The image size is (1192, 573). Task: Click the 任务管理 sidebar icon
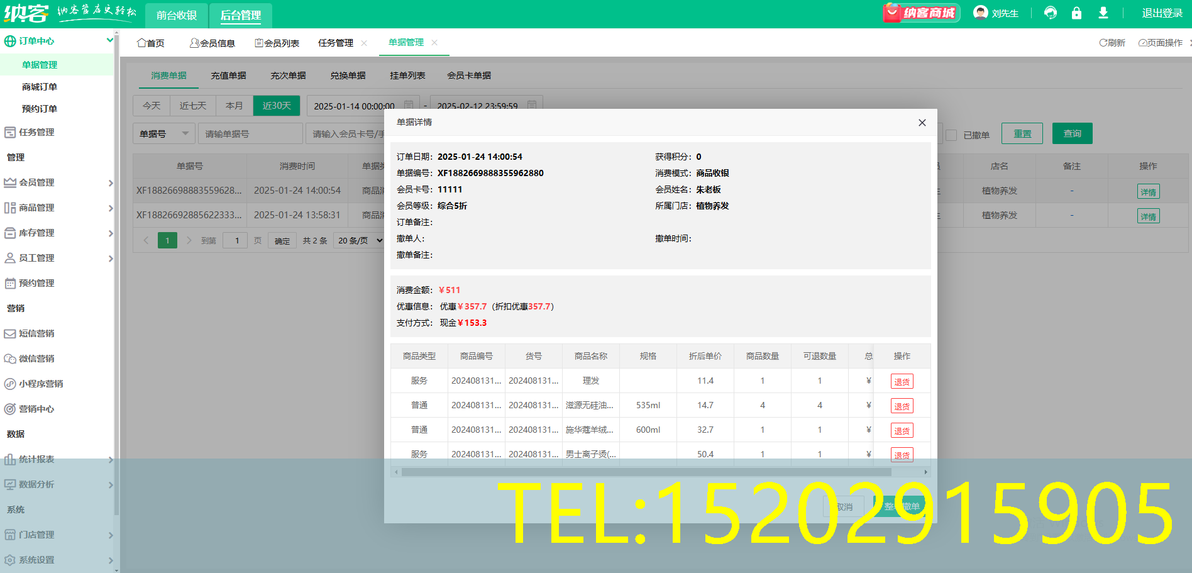click(10, 132)
